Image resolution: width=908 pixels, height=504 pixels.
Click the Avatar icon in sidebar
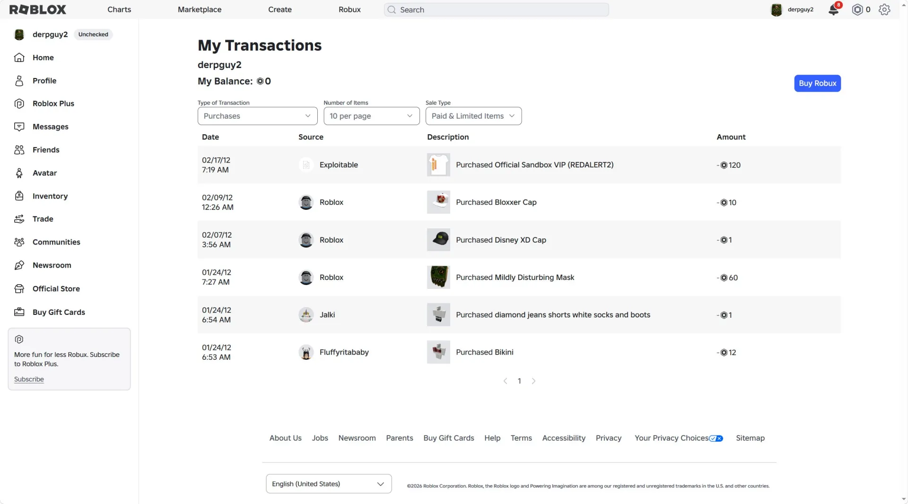click(x=19, y=173)
